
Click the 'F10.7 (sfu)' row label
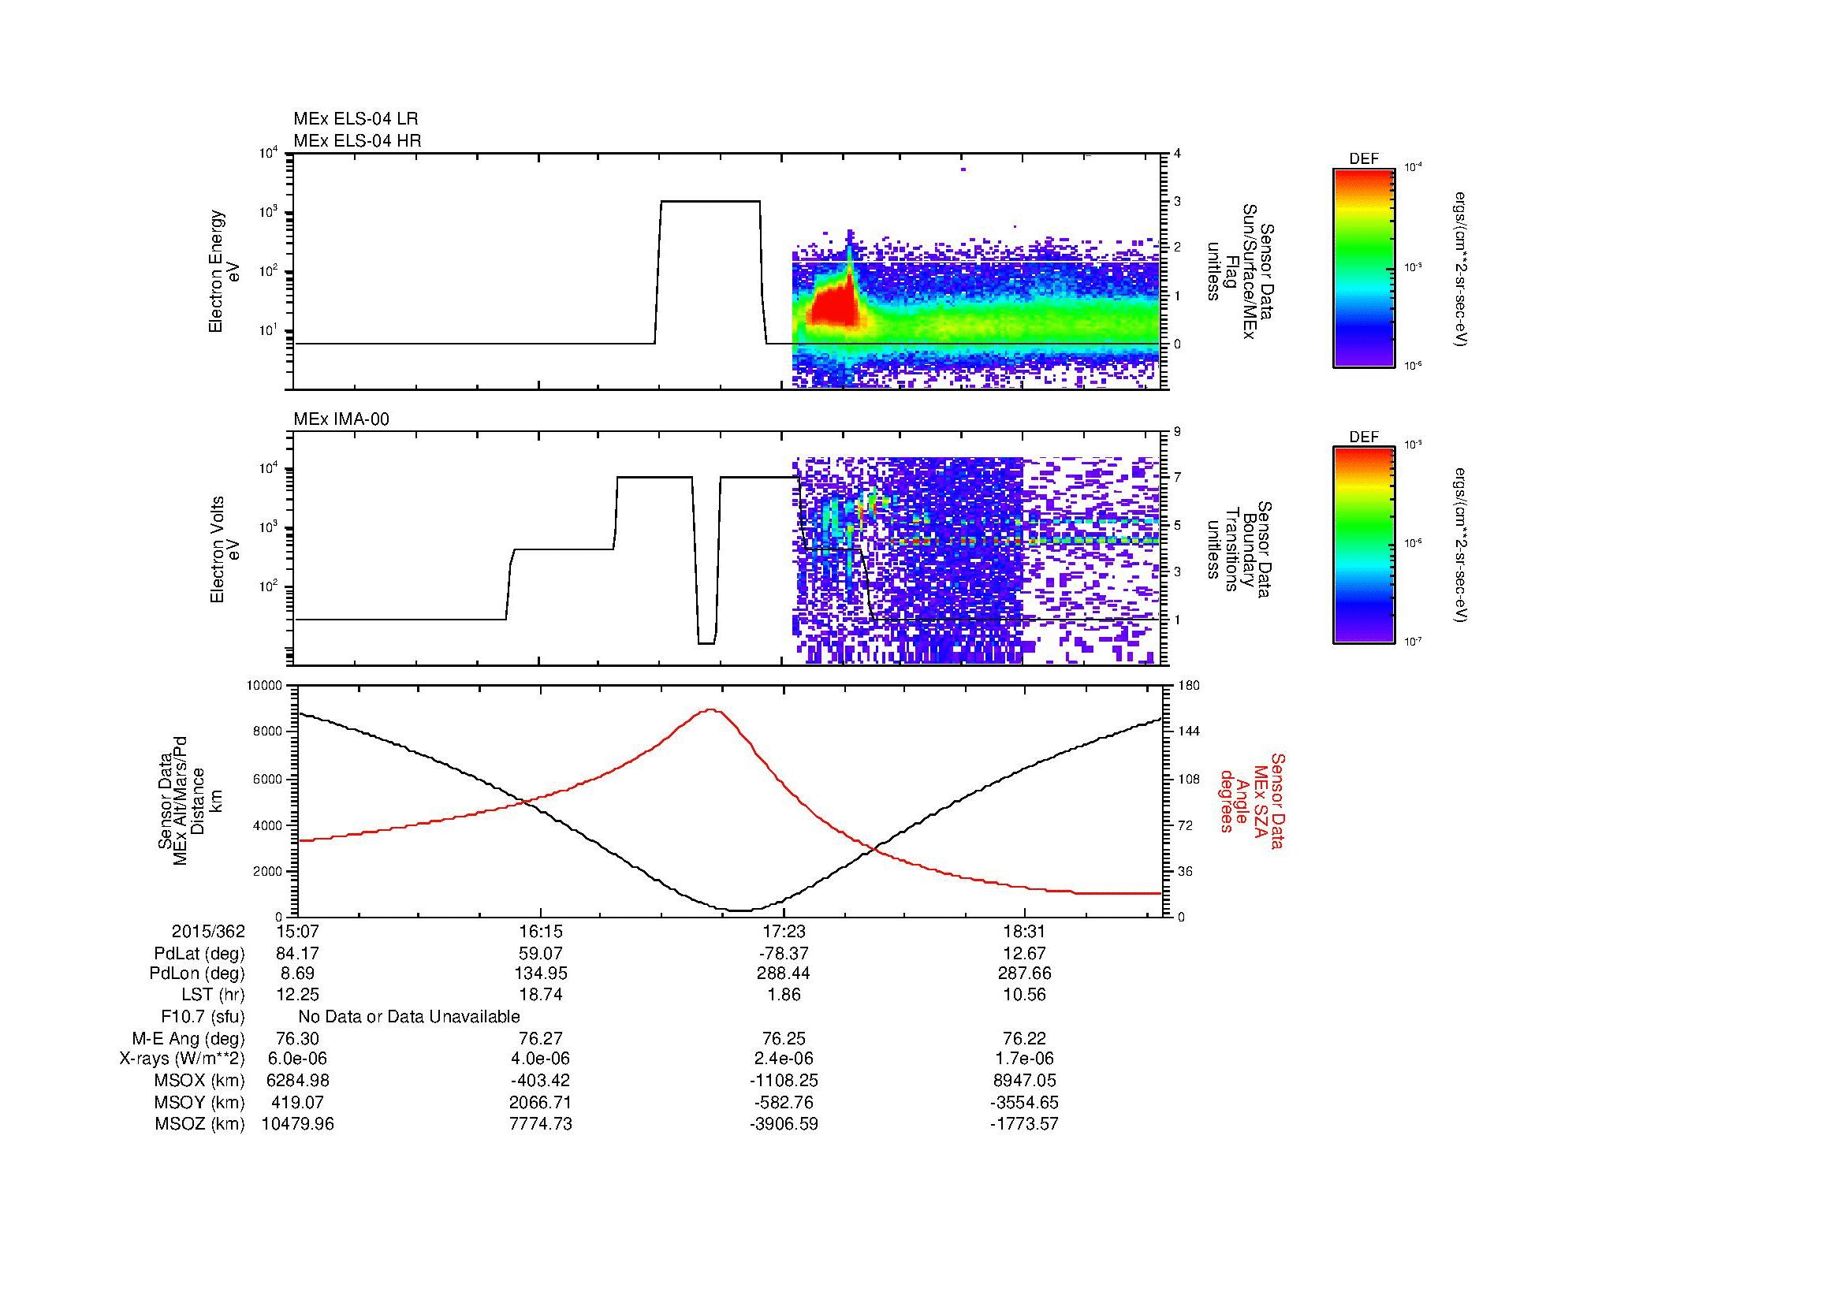tap(203, 1017)
